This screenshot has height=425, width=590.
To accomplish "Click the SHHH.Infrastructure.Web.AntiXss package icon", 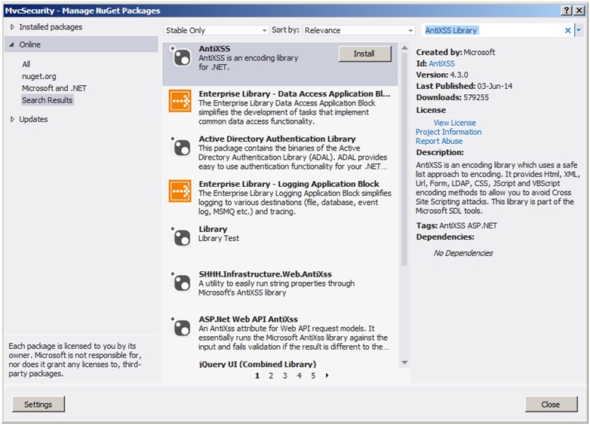I will pos(180,282).
